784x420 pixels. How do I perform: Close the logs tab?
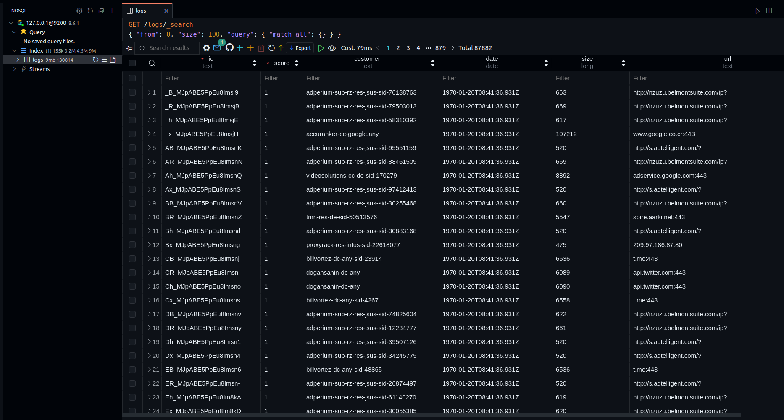pos(166,11)
